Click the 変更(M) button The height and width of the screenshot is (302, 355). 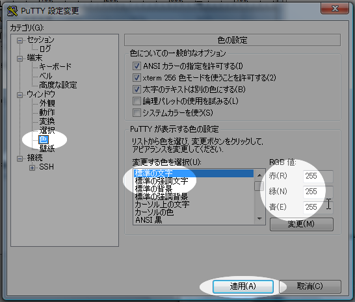tap(301, 224)
